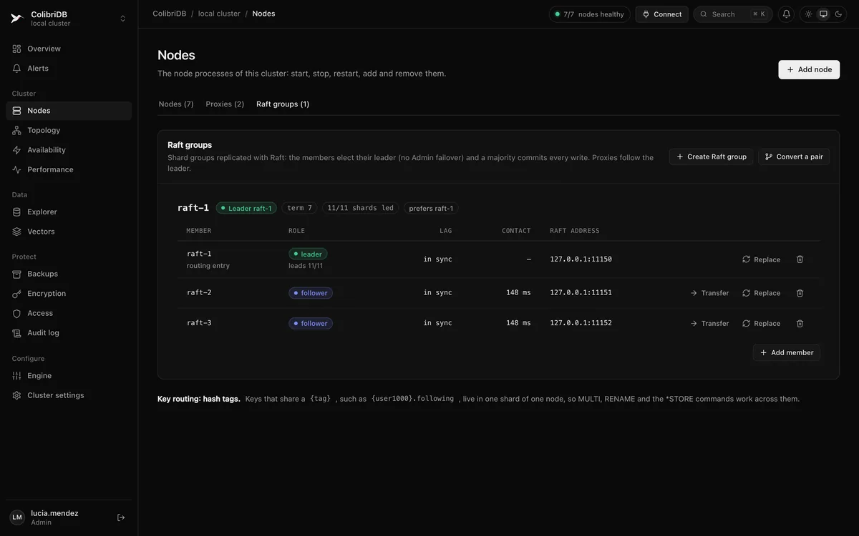Open Engine configuration

point(69,376)
